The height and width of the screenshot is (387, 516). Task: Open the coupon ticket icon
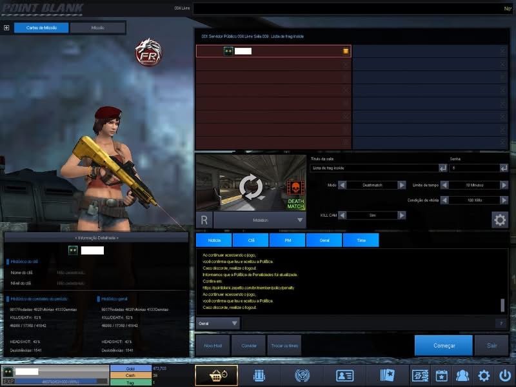pyautogui.click(x=420, y=375)
